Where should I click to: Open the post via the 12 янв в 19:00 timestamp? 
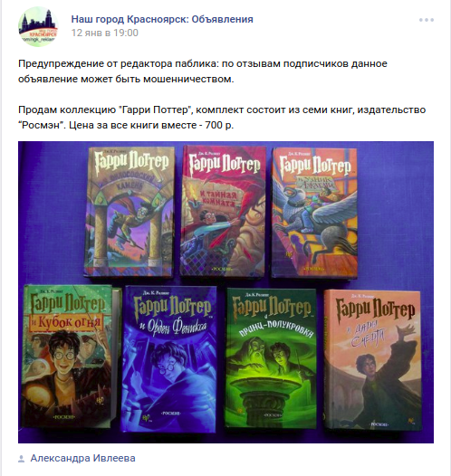[x=105, y=33]
